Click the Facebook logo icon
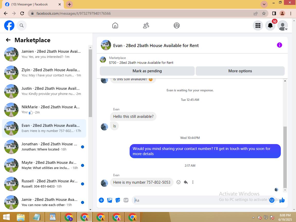 click(x=9, y=25)
